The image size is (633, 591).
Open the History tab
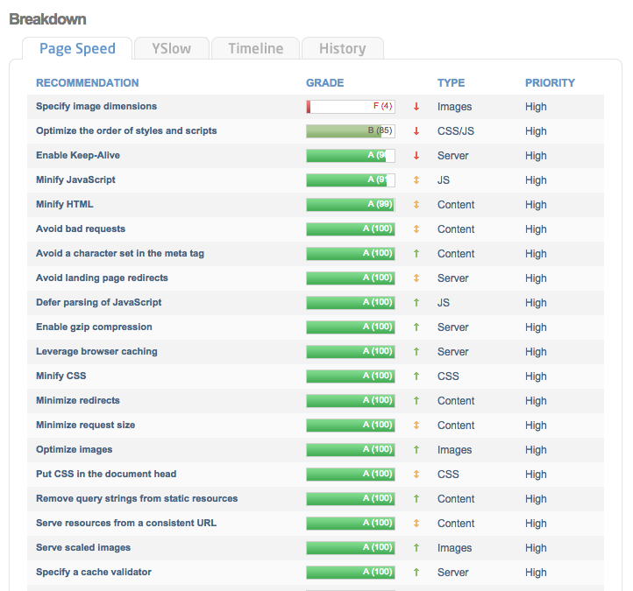click(342, 48)
